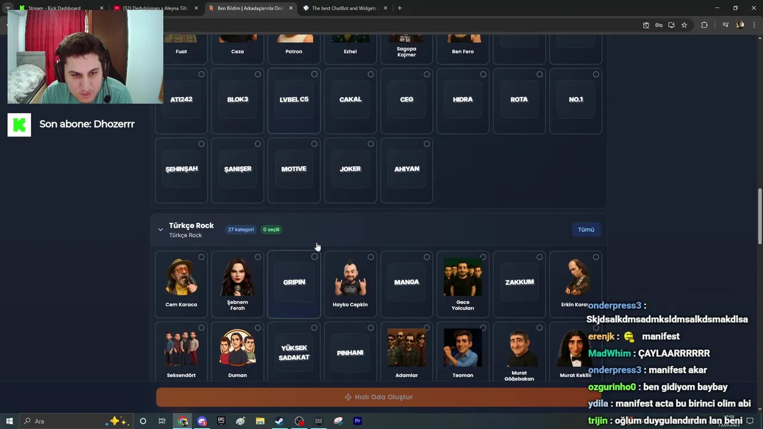Switch to the Stream - Kick Dashboard tab
This screenshot has width=763, height=429.
point(60,8)
